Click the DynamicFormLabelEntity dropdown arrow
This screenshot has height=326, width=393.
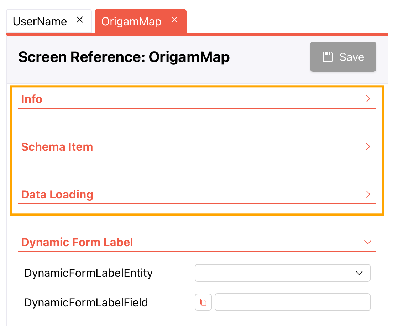click(359, 273)
